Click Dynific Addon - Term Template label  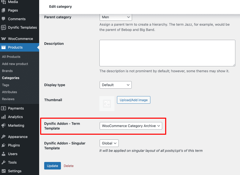(62, 126)
